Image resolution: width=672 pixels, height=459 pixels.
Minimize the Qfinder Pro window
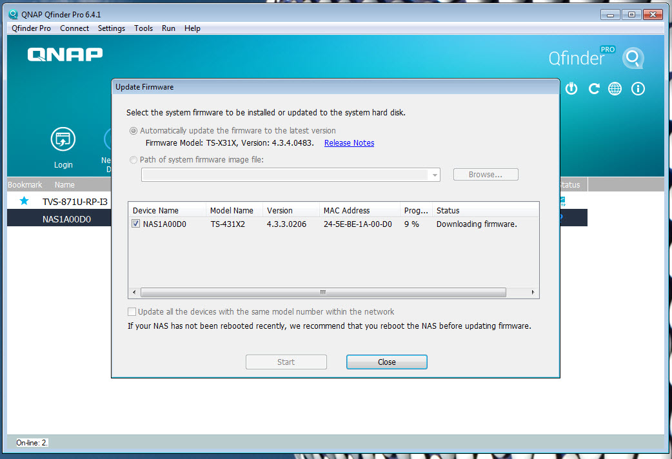click(x=610, y=15)
